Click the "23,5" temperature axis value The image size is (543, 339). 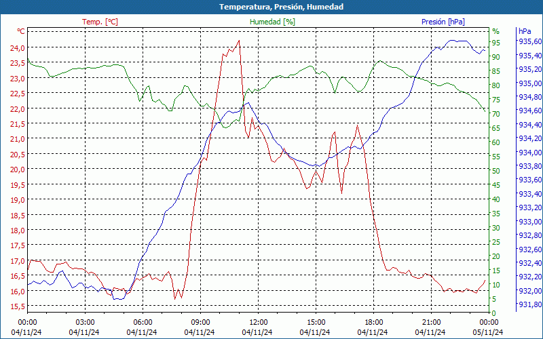[x=18, y=63]
